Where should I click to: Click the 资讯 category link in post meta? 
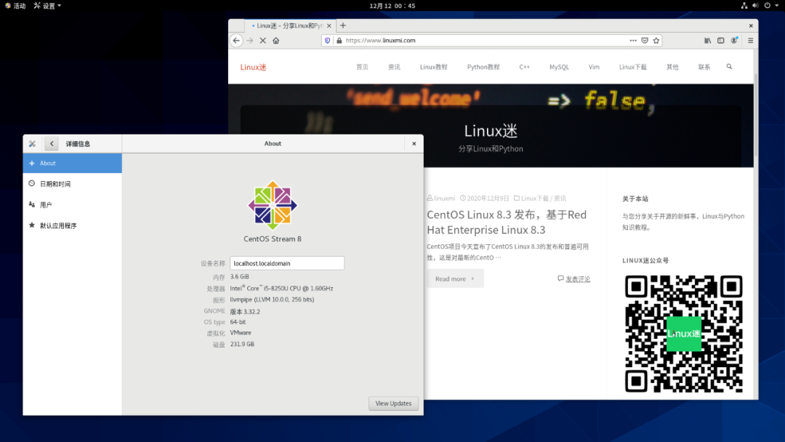(560, 198)
